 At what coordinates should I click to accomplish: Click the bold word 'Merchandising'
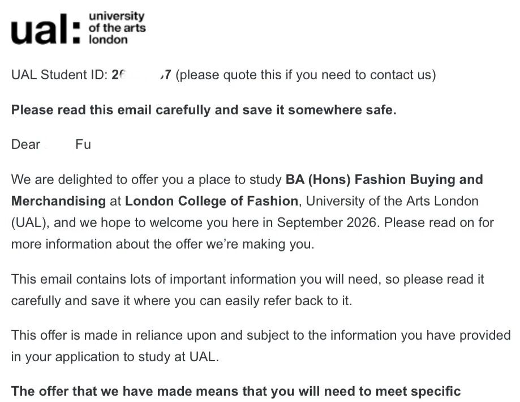click(58, 201)
